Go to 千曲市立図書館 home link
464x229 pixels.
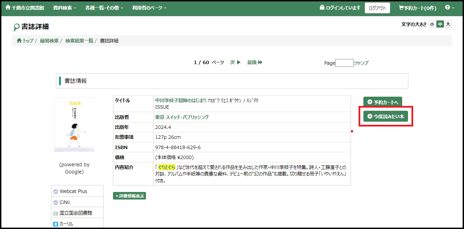click(25, 8)
